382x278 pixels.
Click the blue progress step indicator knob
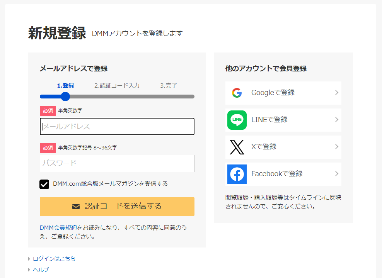(x=65, y=97)
